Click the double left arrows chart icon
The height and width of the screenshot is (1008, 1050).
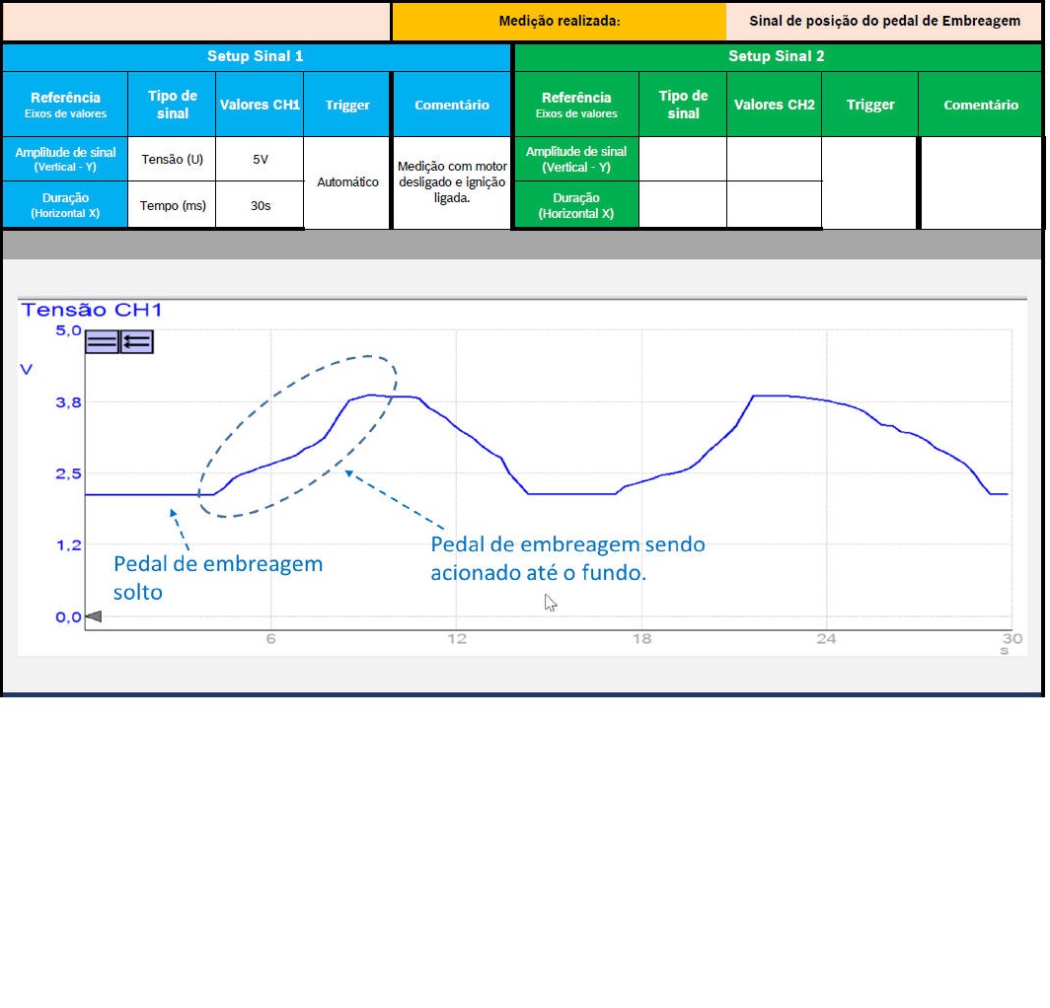pos(136,342)
